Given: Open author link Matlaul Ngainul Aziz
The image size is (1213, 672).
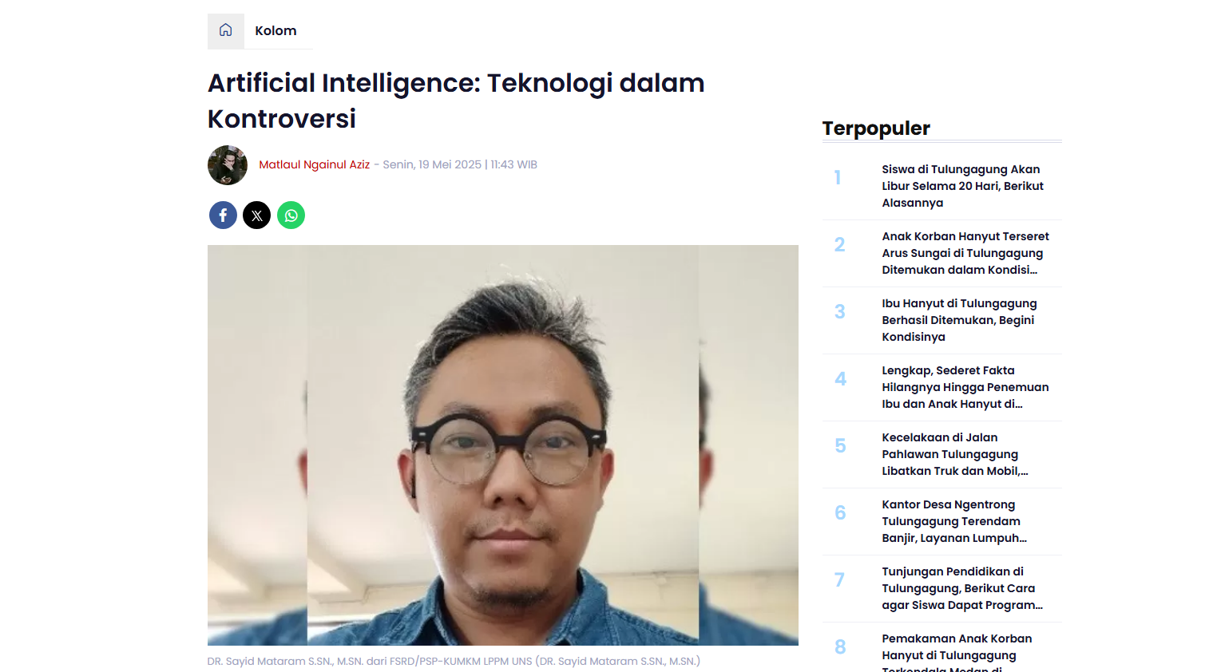Looking at the screenshot, I should (315, 164).
